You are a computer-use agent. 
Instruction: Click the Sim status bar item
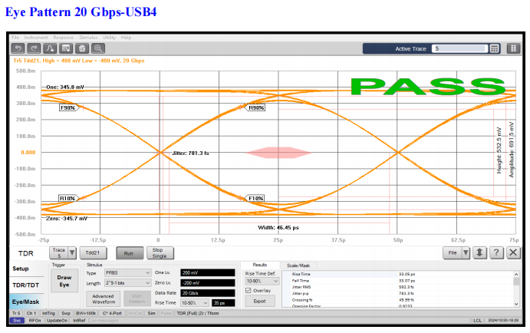coord(151,313)
